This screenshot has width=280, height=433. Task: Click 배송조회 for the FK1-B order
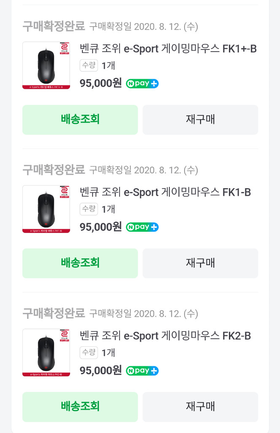80,263
